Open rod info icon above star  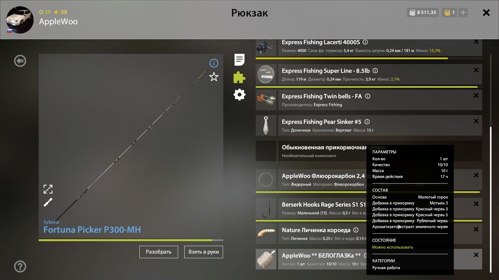pos(214,63)
